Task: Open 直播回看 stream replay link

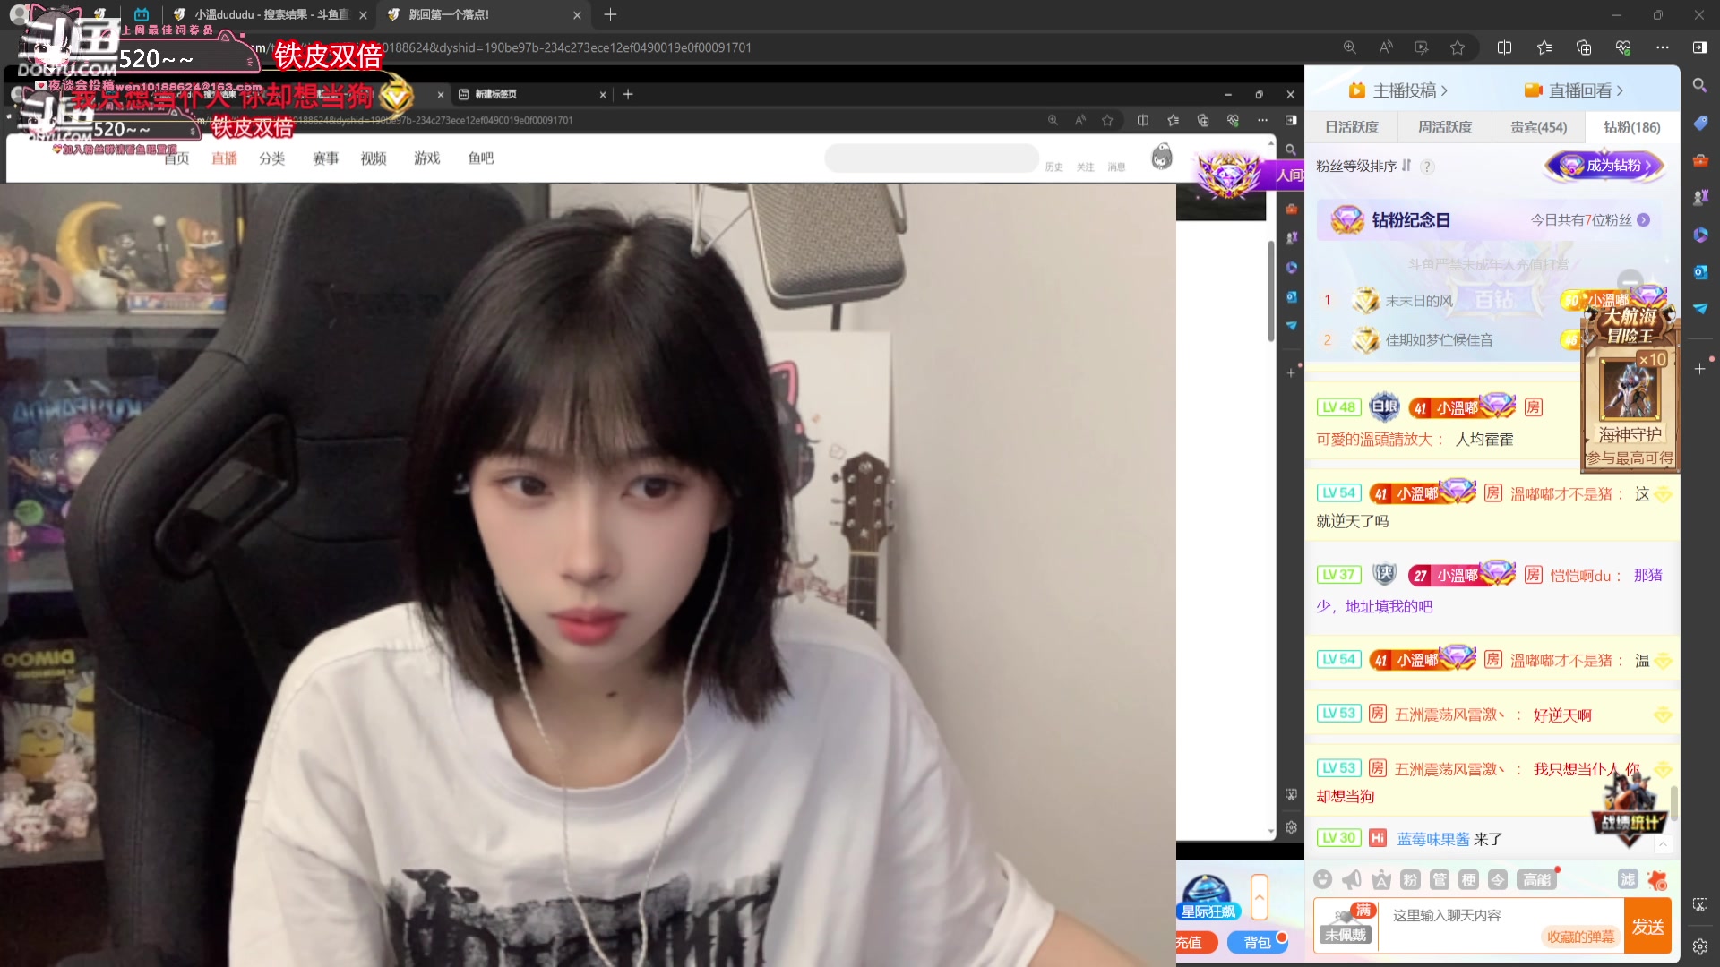Action: point(1574,90)
